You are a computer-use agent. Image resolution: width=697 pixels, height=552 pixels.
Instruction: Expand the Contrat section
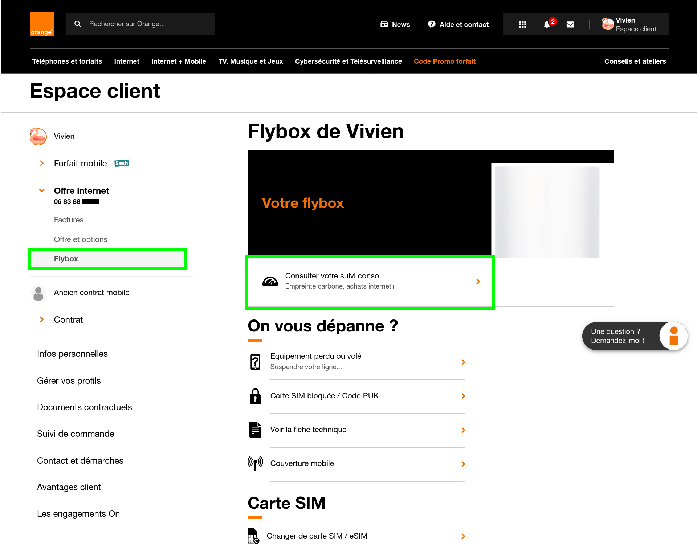42,319
